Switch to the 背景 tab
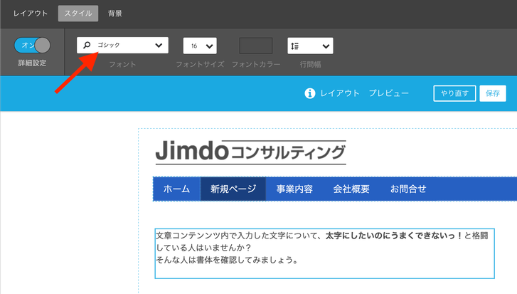517x294 pixels. 114,14
